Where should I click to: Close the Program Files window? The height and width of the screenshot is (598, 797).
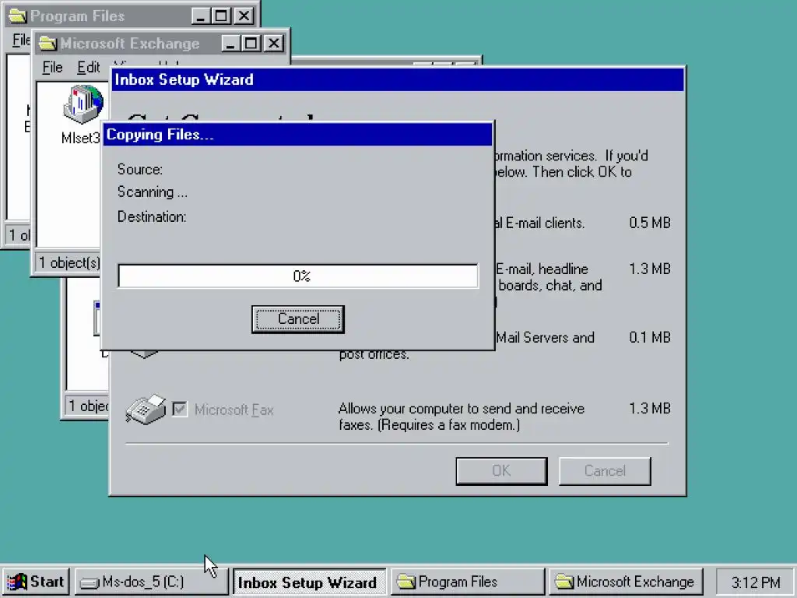click(244, 16)
